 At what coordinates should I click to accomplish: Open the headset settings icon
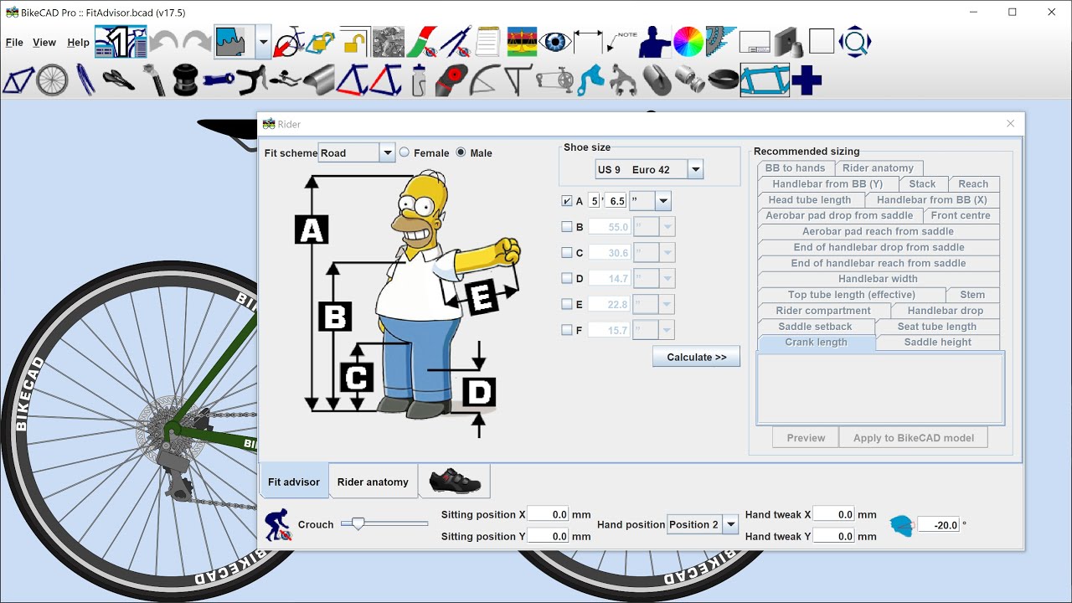tap(185, 80)
